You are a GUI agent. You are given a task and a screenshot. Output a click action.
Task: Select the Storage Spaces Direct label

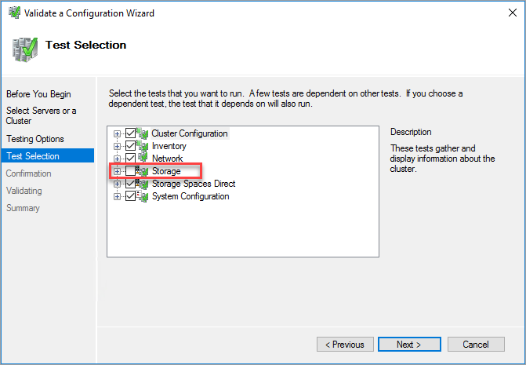(194, 184)
